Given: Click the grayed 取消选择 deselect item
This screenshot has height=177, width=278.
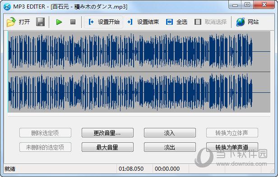Looking at the screenshot, I should pyautogui.click(x=210, y=22).
